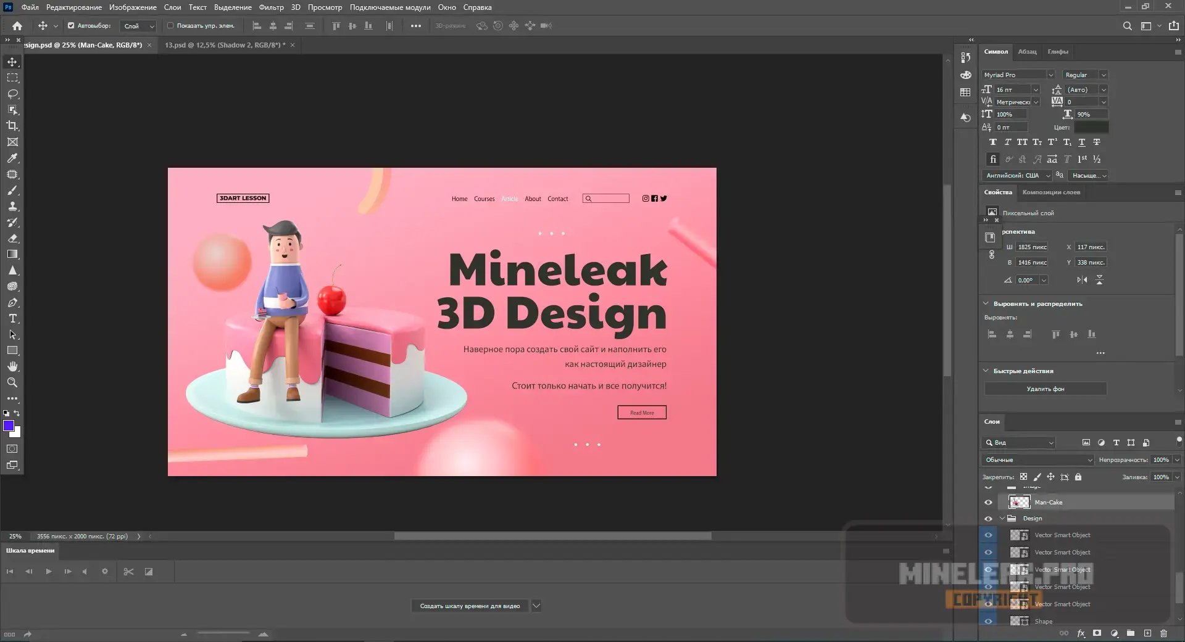1185x642 pixels.
Task: Open the Файл menu
Action: [30, 7]
